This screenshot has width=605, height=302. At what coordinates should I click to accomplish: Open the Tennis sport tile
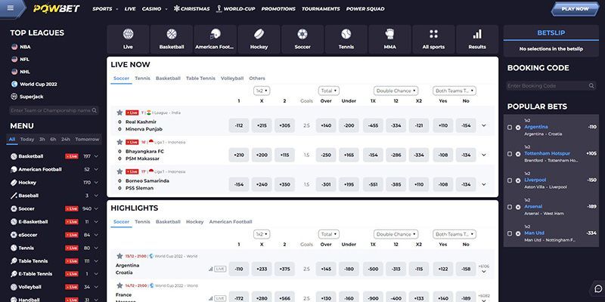point(346,39)
